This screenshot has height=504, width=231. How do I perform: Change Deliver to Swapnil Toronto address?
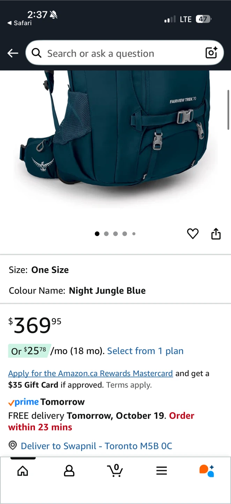pyautogui.click(x=97, y=446)
